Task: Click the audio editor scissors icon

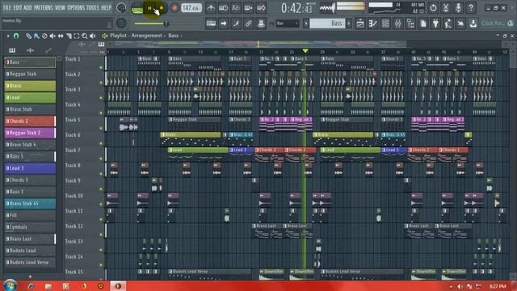Action: coord(446,7)
